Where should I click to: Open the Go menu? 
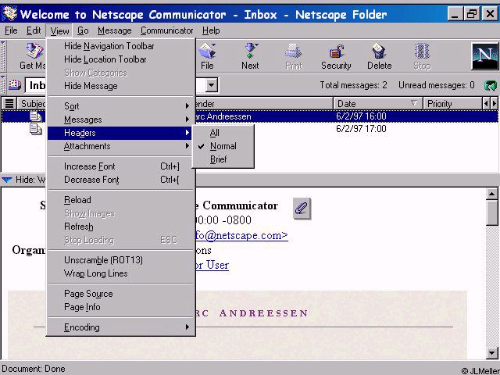click(83, 30)
